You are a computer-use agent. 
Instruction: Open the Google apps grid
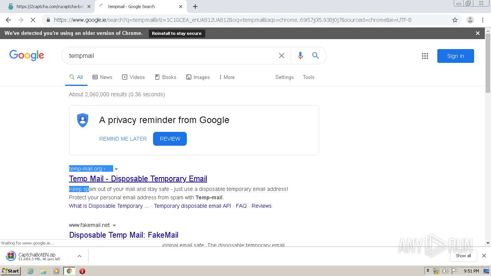(x=425, y=56)
